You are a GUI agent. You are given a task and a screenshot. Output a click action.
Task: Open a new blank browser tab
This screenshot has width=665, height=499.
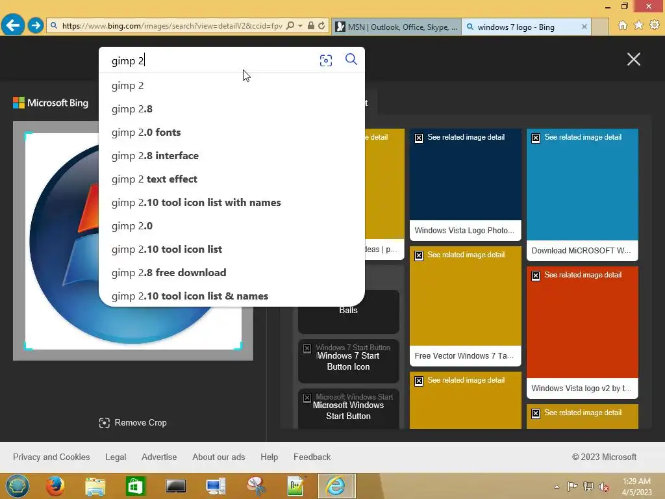pyautogui.click(x=599, y=27)
